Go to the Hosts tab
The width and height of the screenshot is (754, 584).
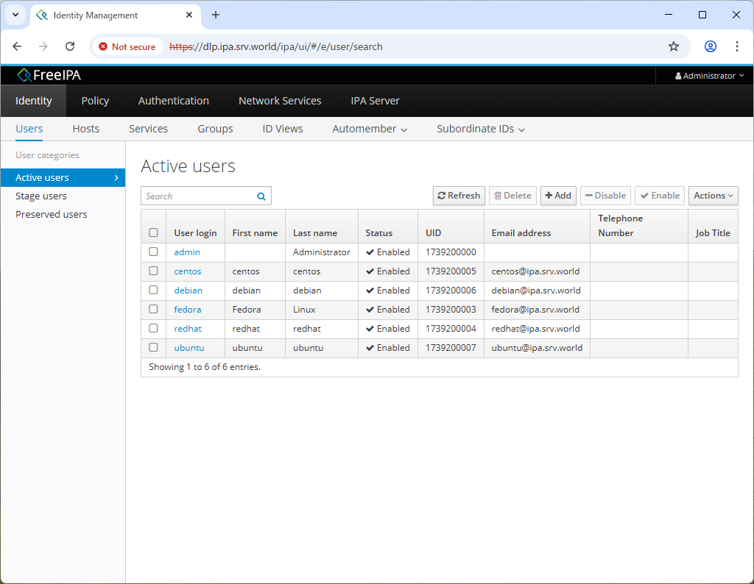[x=85, y=129]
